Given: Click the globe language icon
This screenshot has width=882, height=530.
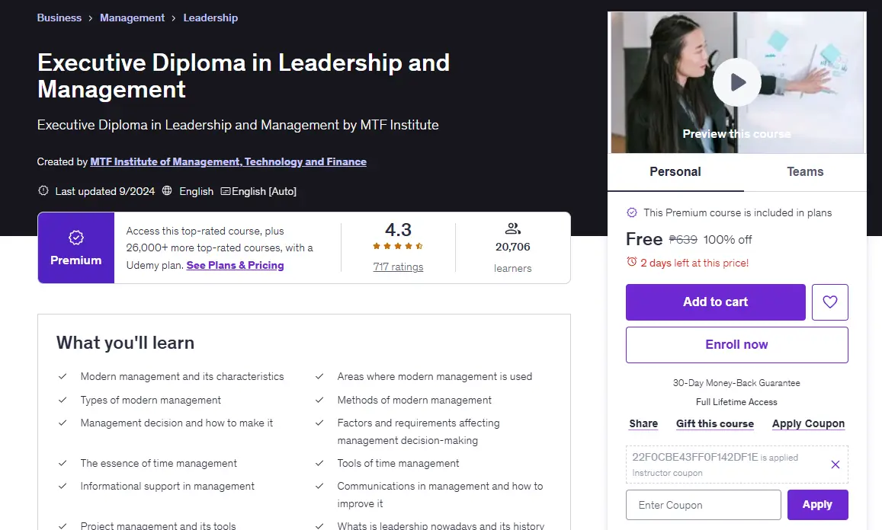Looking at the screenshot, I should tap(167, 190).
